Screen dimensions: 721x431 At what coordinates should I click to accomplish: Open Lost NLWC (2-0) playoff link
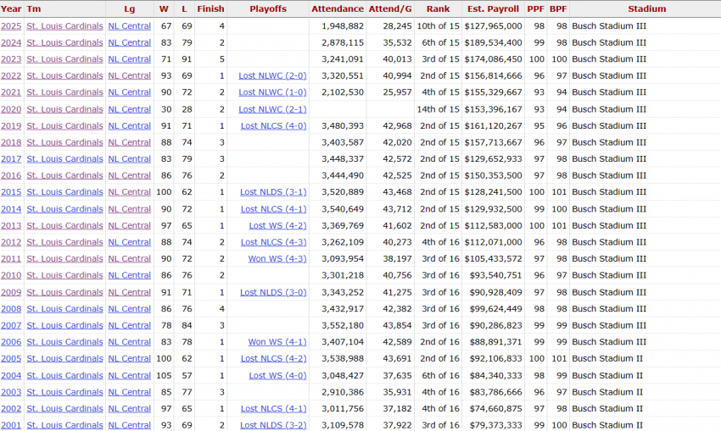coord(272,75)
